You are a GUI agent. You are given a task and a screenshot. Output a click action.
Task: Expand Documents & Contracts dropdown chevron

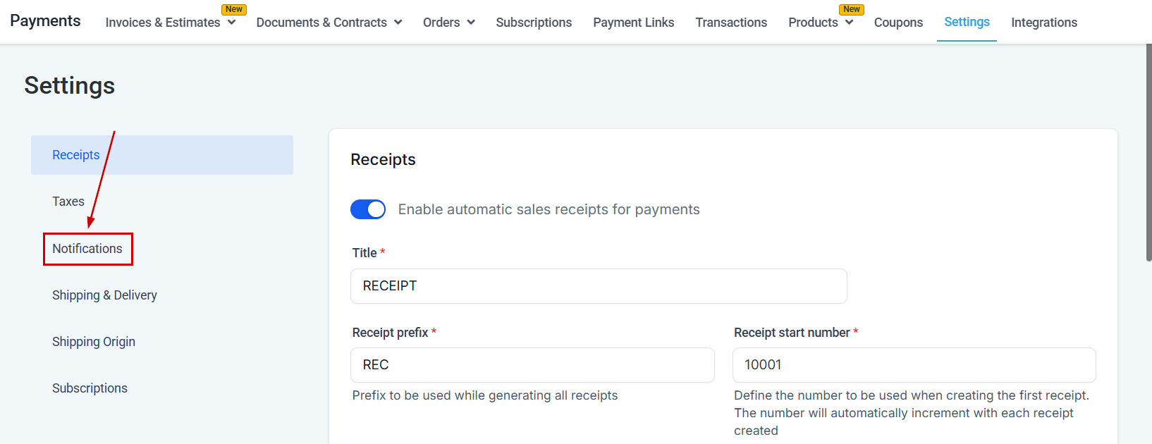pos(398,23)
